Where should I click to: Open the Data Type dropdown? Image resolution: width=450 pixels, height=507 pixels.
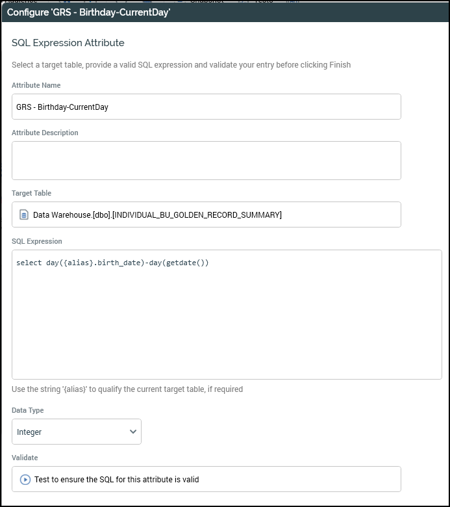[77, 432]
